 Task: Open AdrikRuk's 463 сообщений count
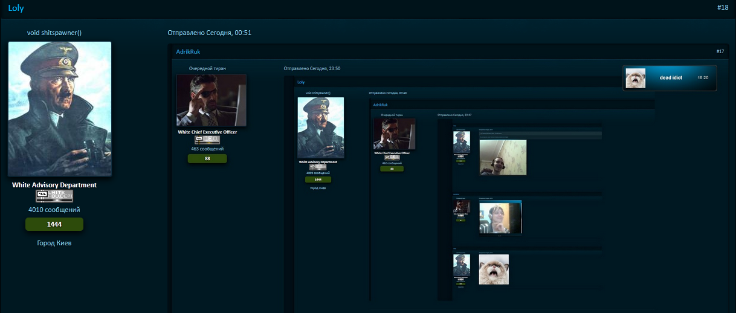click(207, 149)
